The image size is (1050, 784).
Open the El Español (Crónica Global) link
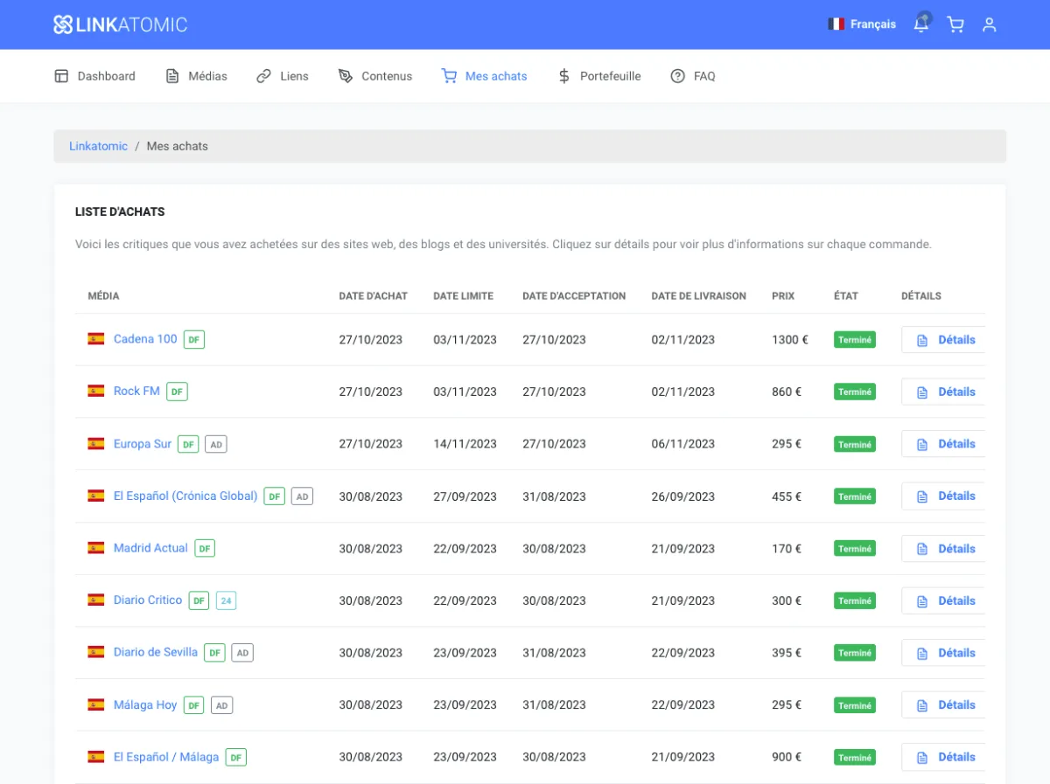[x=185, y=496]
